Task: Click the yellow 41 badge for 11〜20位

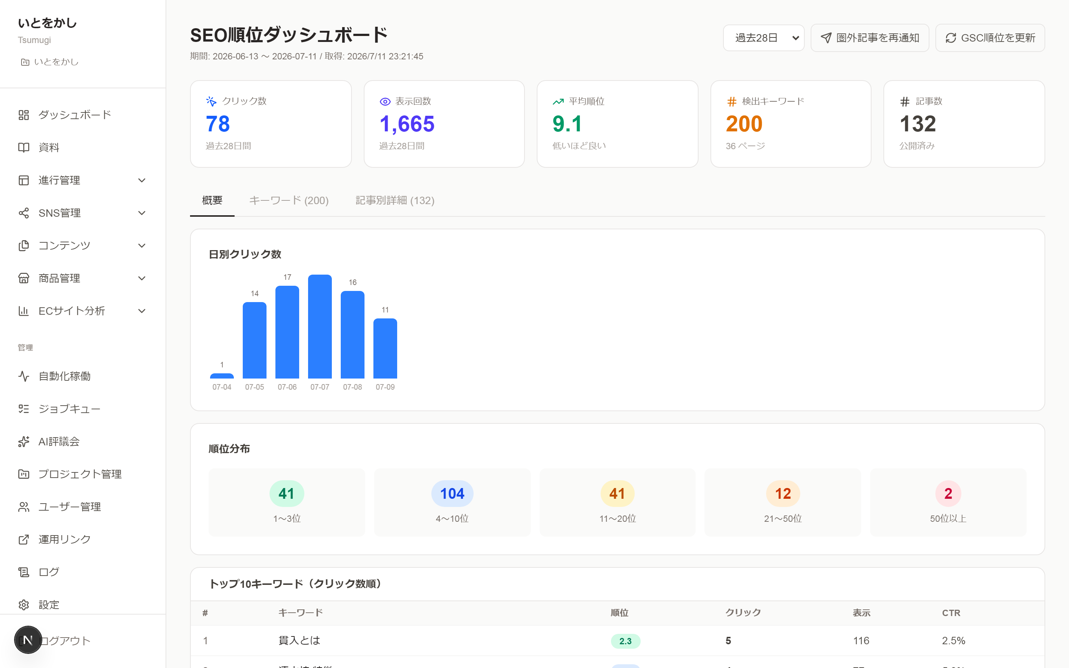Action: (617, 494)
